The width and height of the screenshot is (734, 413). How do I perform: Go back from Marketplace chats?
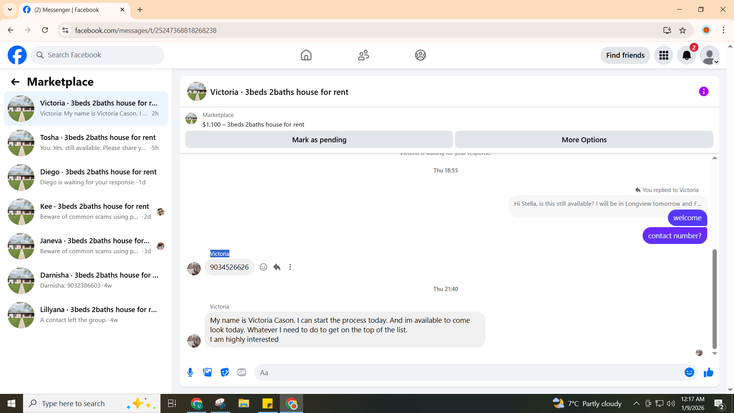tap(15, 82)
